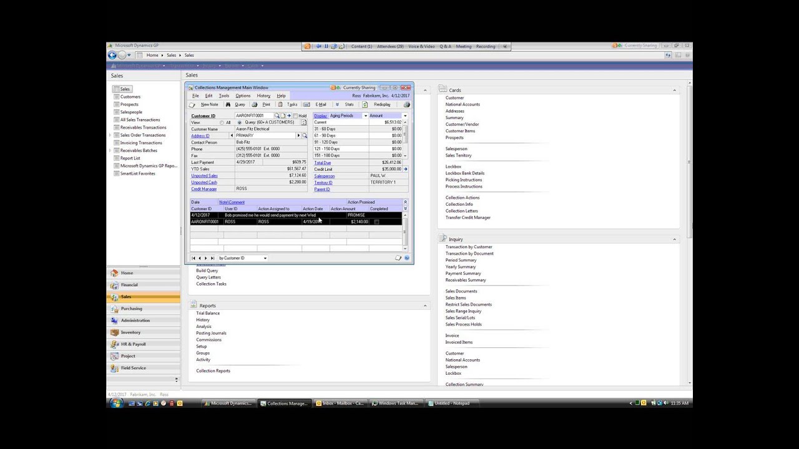
Task: Go to first record navigation button
Action: 193,258
